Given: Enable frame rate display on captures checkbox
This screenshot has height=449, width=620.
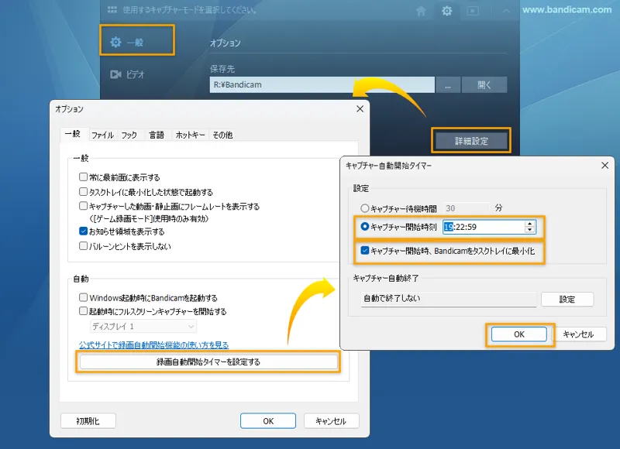Looking at the screenshot, I should (x=83, y=206).
